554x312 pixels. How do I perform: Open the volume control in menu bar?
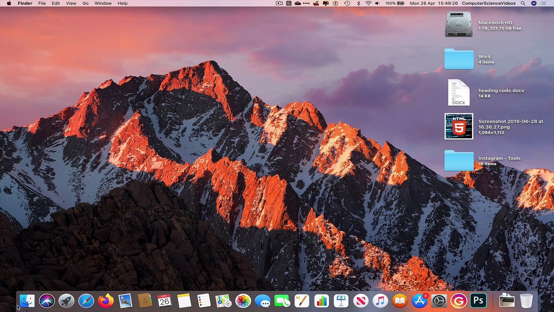[377, 3]
